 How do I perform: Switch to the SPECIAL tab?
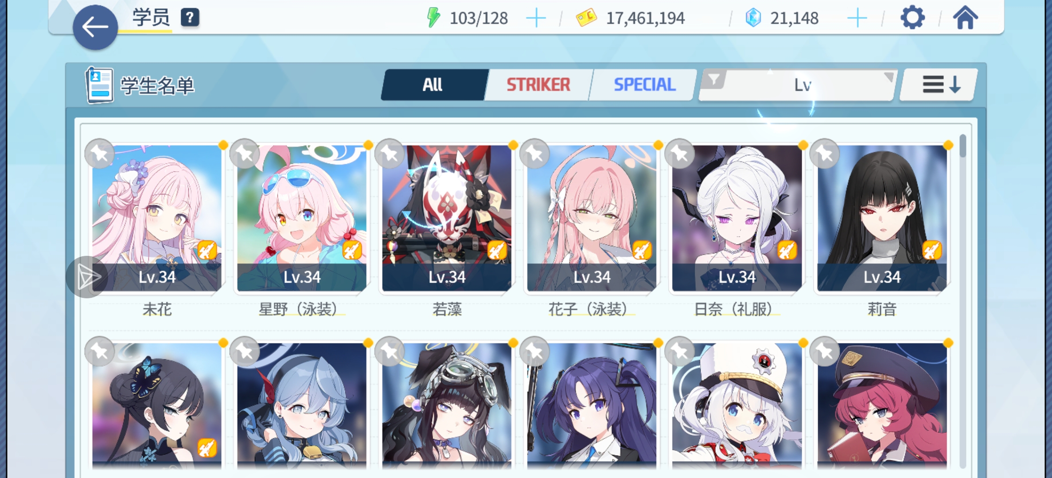tap(644, 85)
